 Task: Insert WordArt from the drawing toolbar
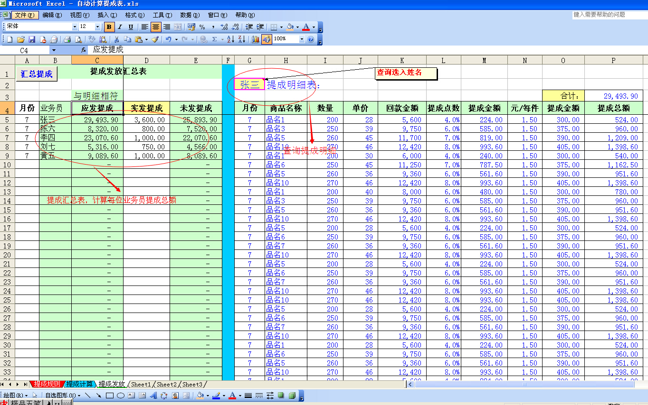[x=154, y=395]
